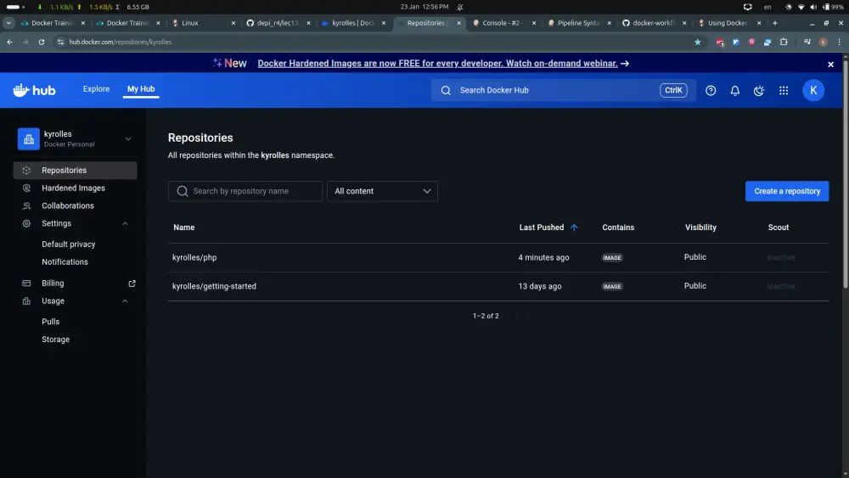Switch to the Linux browser tab

click(x=204, y=23)
